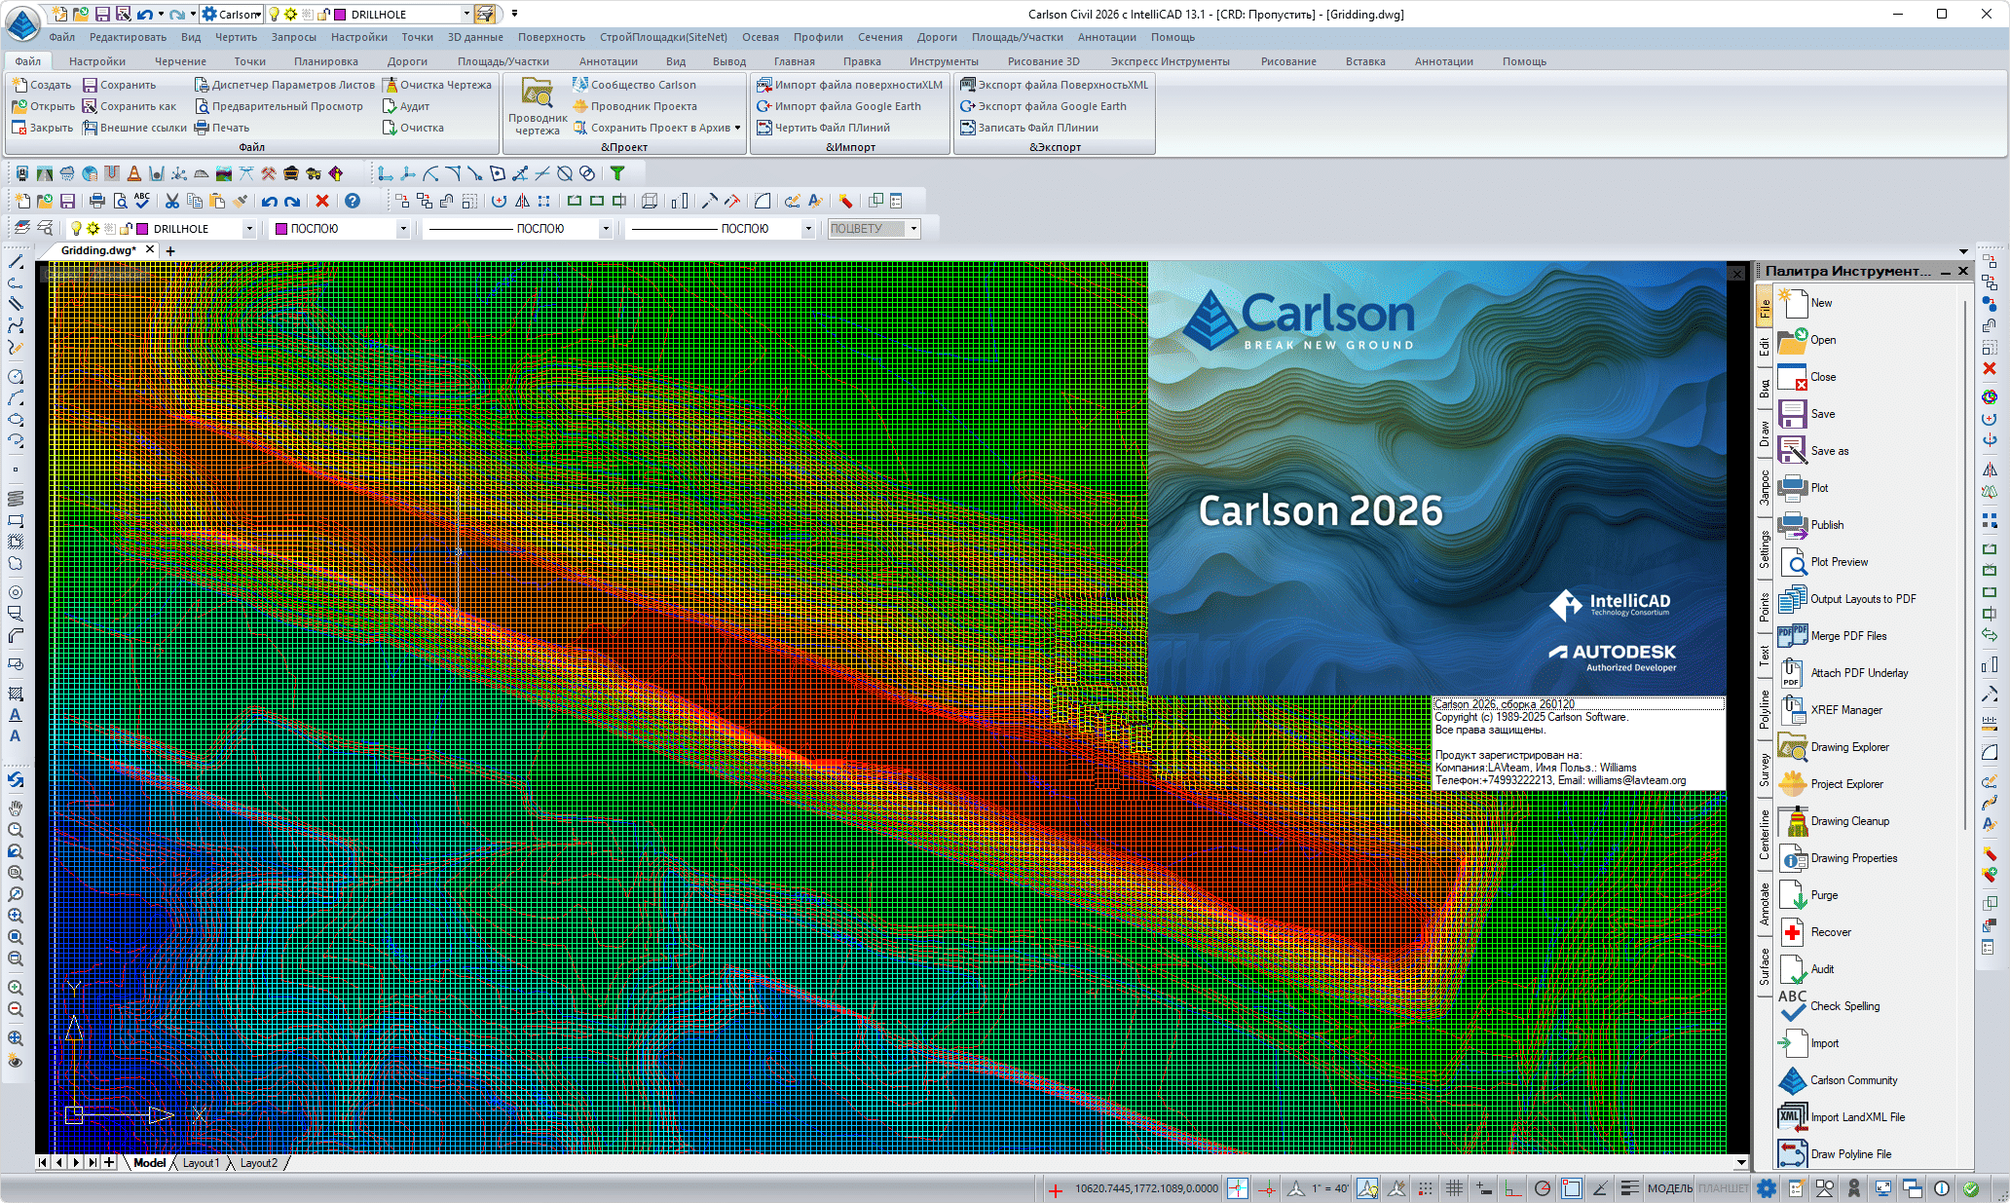Screen dimensions: 2010x1203
Task: Click the plus to open new drawing tab
Action: click(170, 251)
